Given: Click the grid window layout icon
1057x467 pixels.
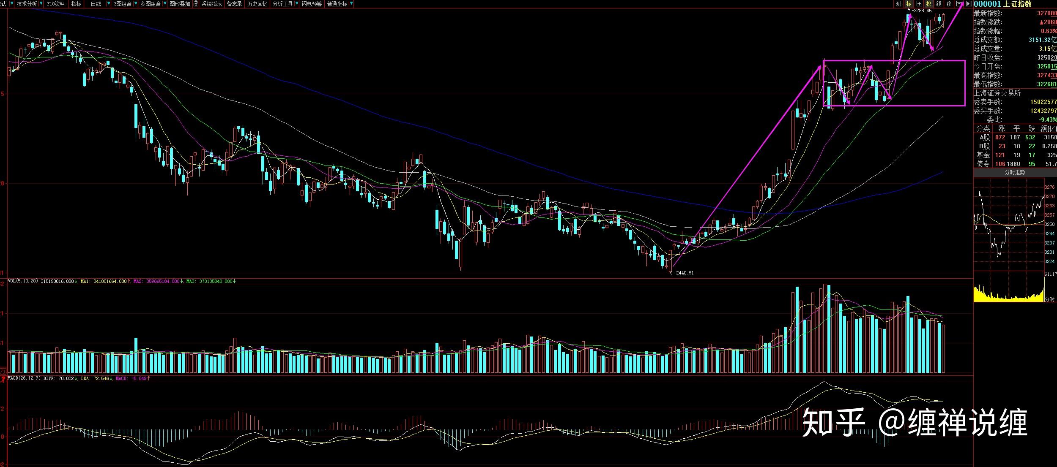Looking at the screenshot, I should [x=919, y=4].
